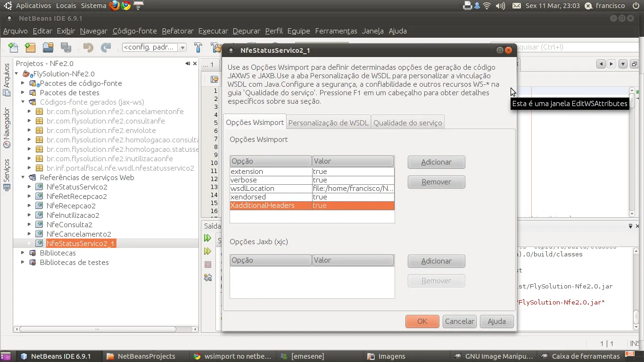The image size is (644, 362).
Task: Expand the Pacotes de testes node
Action: pos(23,92)
